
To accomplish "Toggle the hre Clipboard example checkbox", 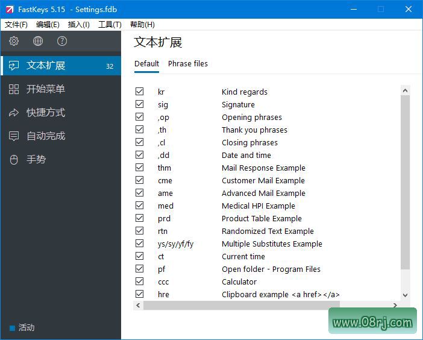I will 139,294.
